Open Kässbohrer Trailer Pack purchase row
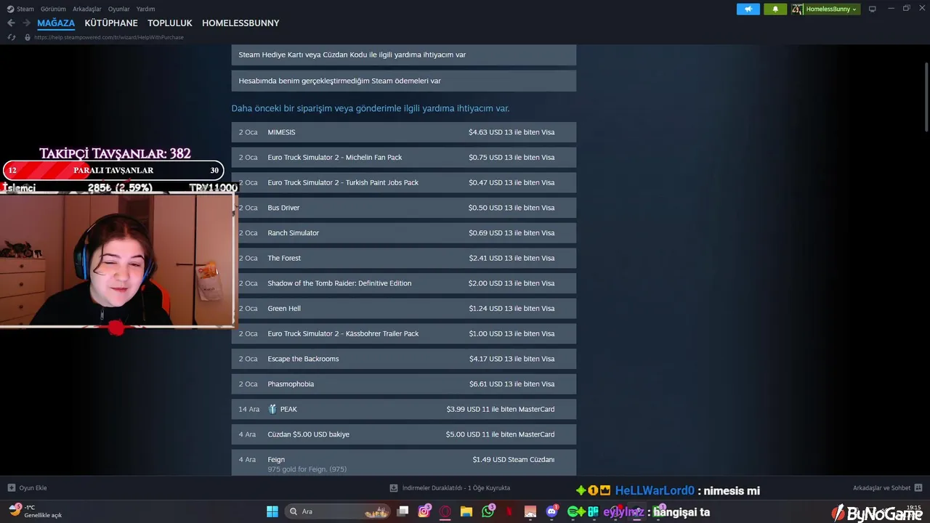This screenshot has height=523, width=930. pos(404,333)
